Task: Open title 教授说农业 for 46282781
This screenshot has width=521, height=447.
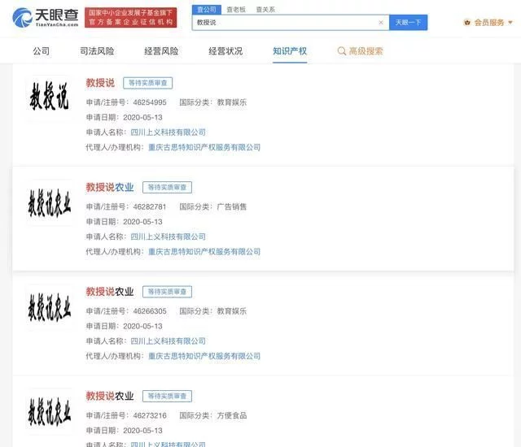Action: click(x=110, y=188)
